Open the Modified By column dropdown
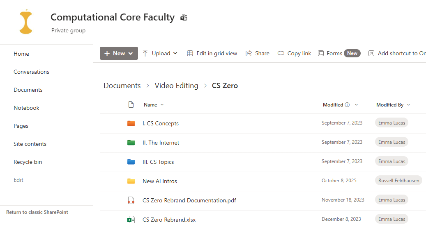 pyautogui.click(x=408, y=105)
